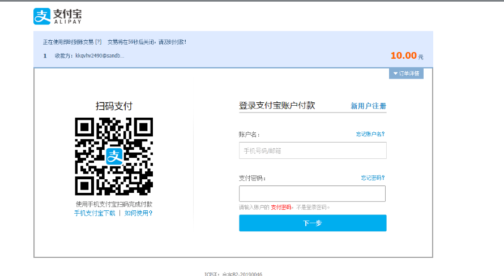Image resolution: width=504 pixels, height=276 pixels.
Task: Open the [?] help next to 即时到账交易
Action: click(99, 42)
